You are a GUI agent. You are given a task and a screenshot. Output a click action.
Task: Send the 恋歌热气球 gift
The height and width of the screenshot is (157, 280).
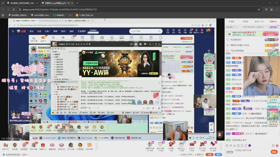150,146
